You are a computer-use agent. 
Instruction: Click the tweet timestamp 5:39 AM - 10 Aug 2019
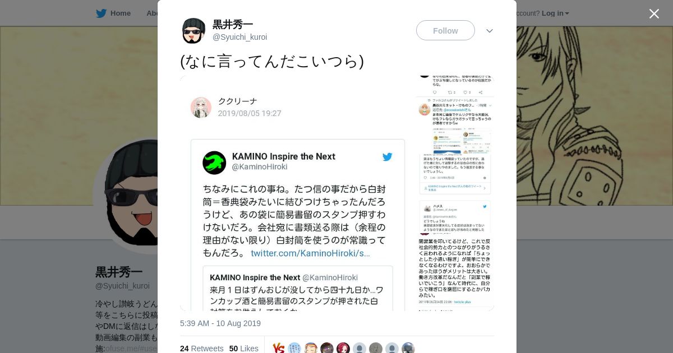click(x=220, y=323)
